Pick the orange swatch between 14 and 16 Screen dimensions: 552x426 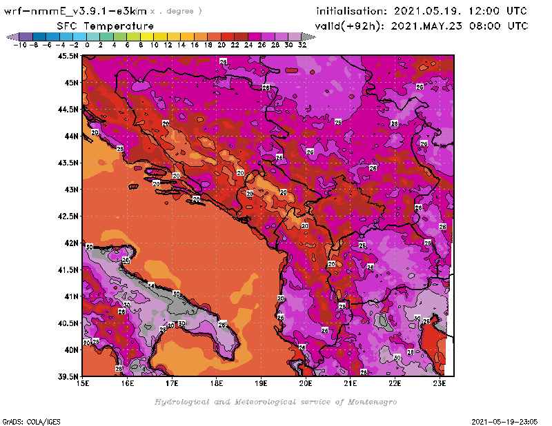(188, 37)
